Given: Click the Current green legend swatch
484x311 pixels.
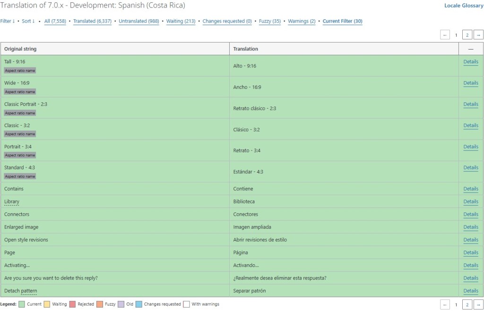Looking at the screenshot, I should click(22, 304).
